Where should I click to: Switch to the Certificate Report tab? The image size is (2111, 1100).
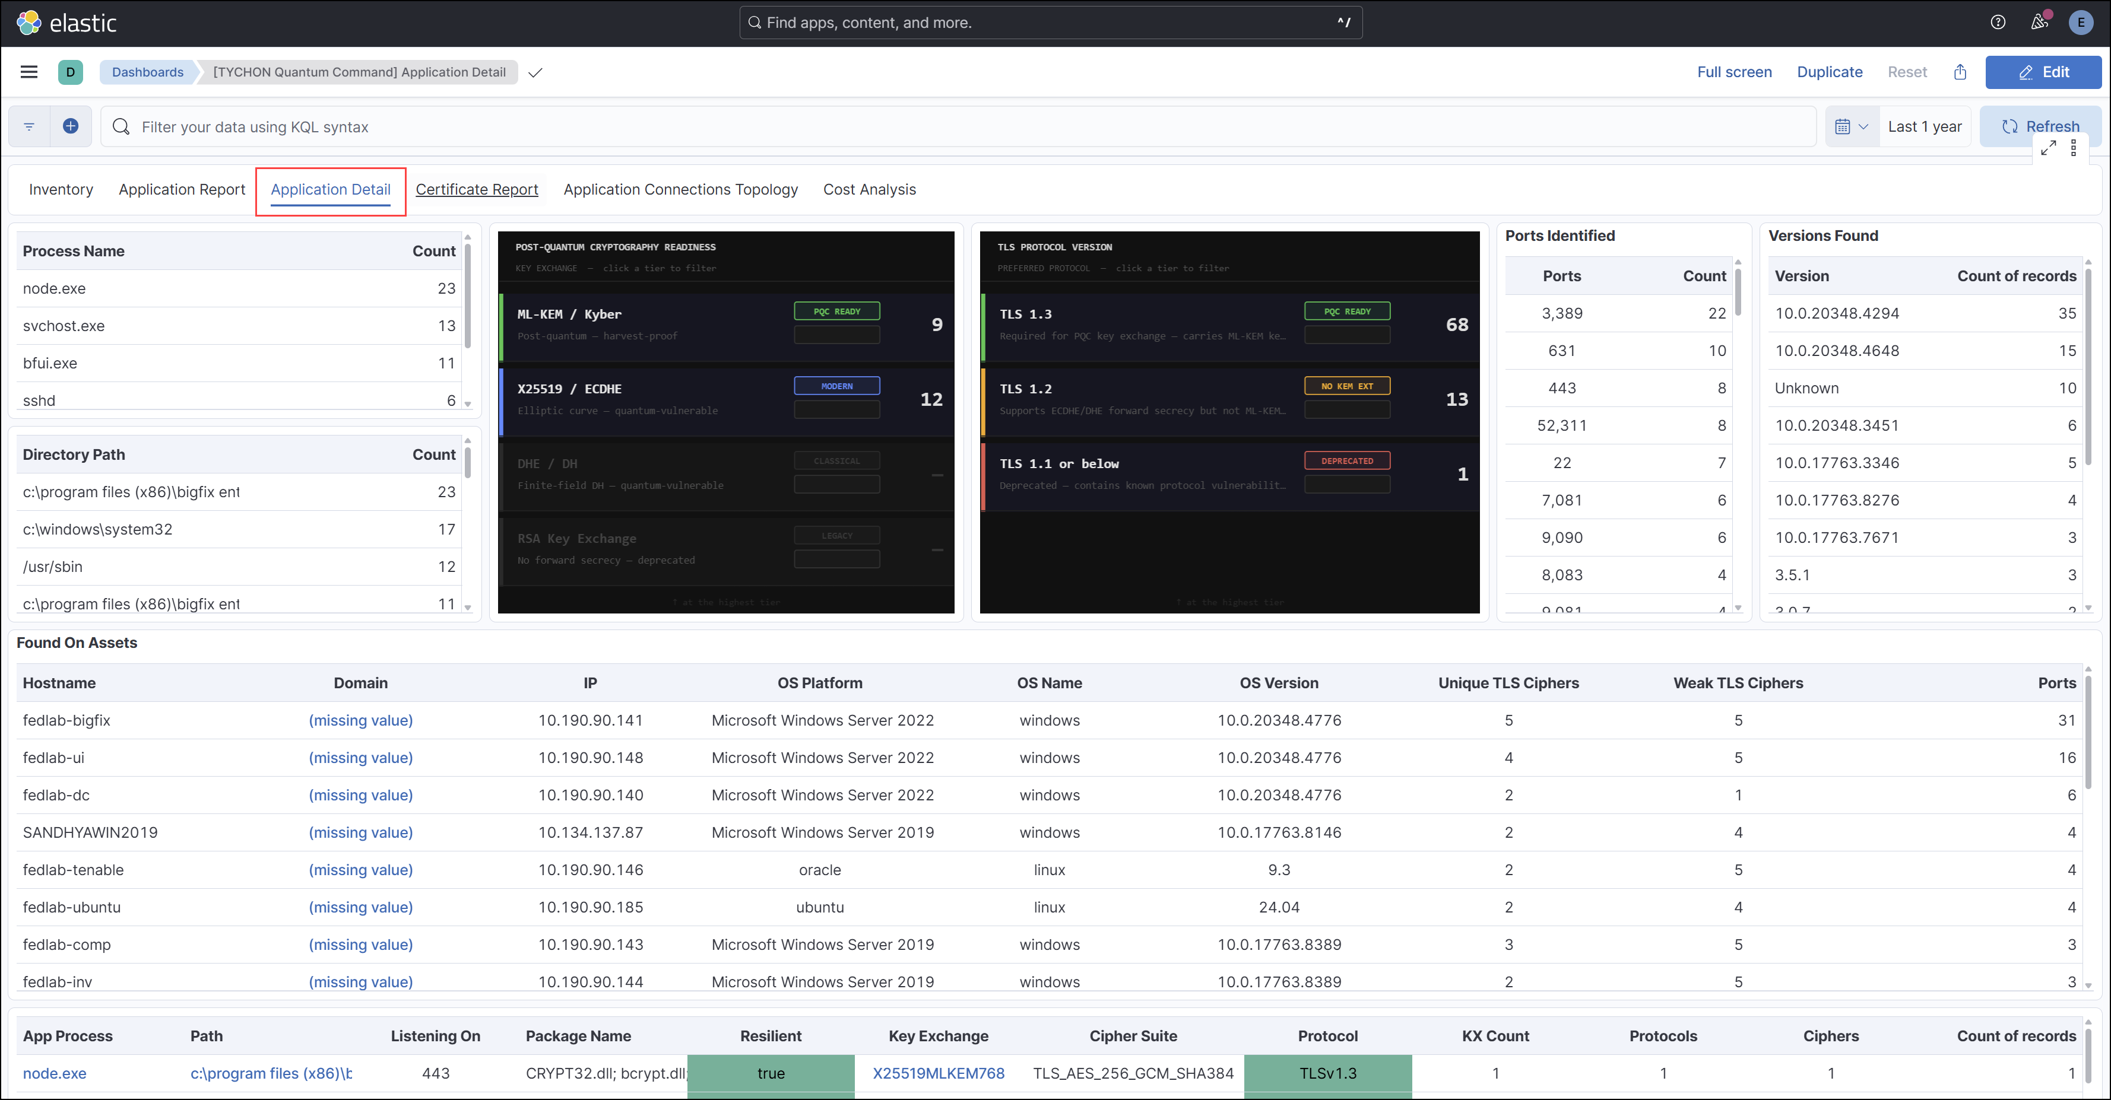click(x=477, y=190)
